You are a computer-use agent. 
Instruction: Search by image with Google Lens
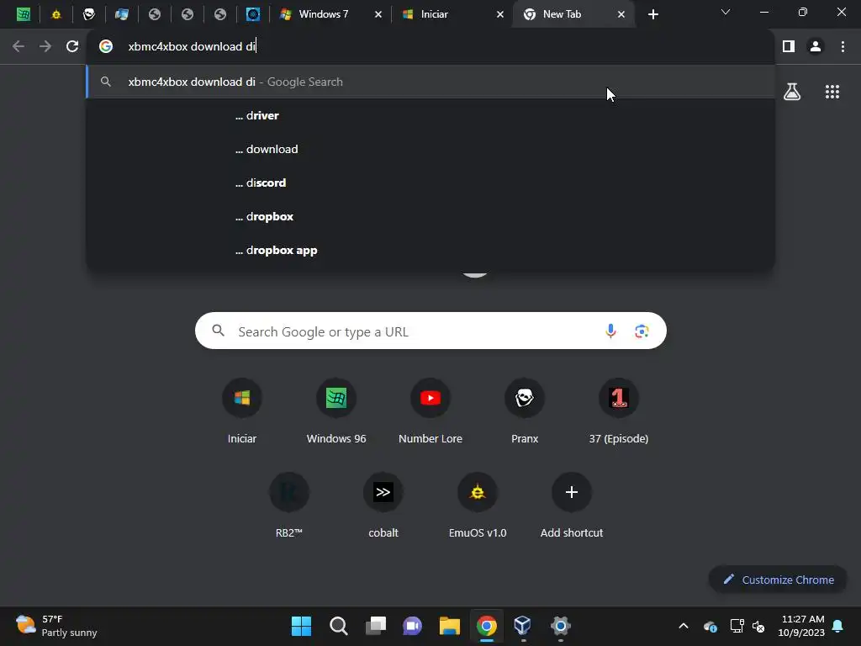642,331
